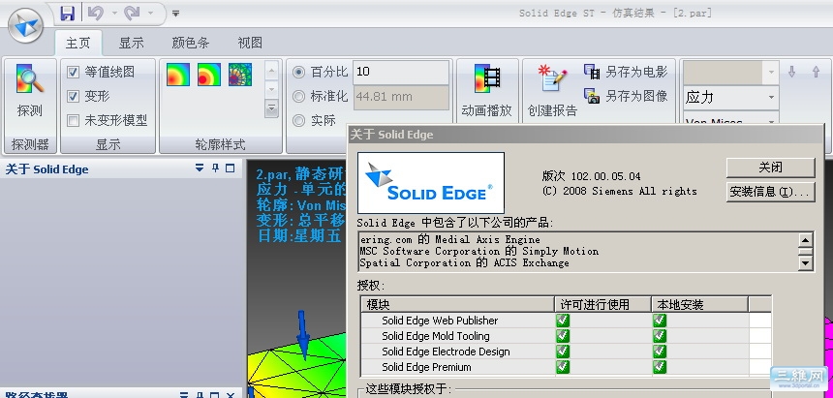Screen dimensions: 833x398
Task: Maximize the 关于 Solid Edge side panel
Action: point(230,168)
